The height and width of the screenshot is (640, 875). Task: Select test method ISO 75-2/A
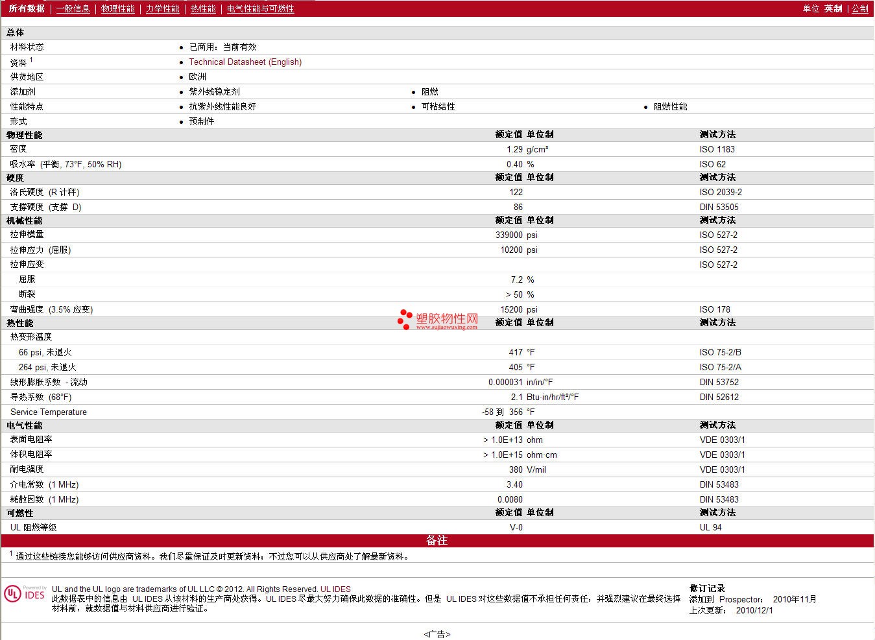pyautogui.click(x=720, y=367)
